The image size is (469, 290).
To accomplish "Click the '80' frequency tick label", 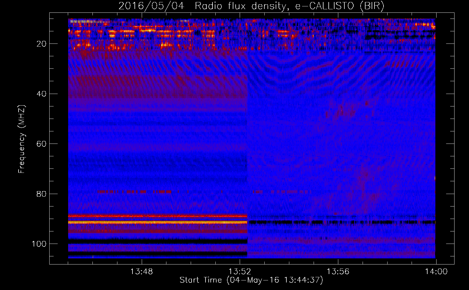I will click(x=41, y=194).
